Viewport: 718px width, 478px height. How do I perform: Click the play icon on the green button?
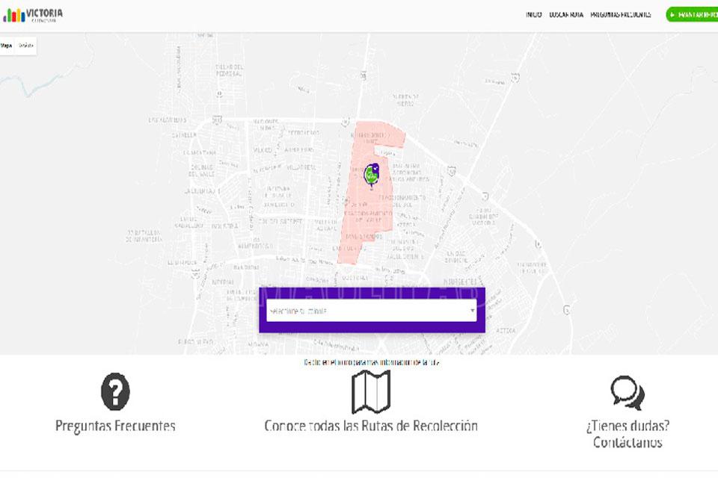pyautogui.click(x=673, y=14)
